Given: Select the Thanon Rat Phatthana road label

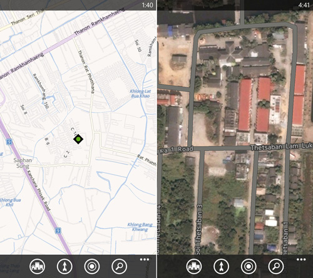Looking at the screenshot, I should [x=86, y=71].
